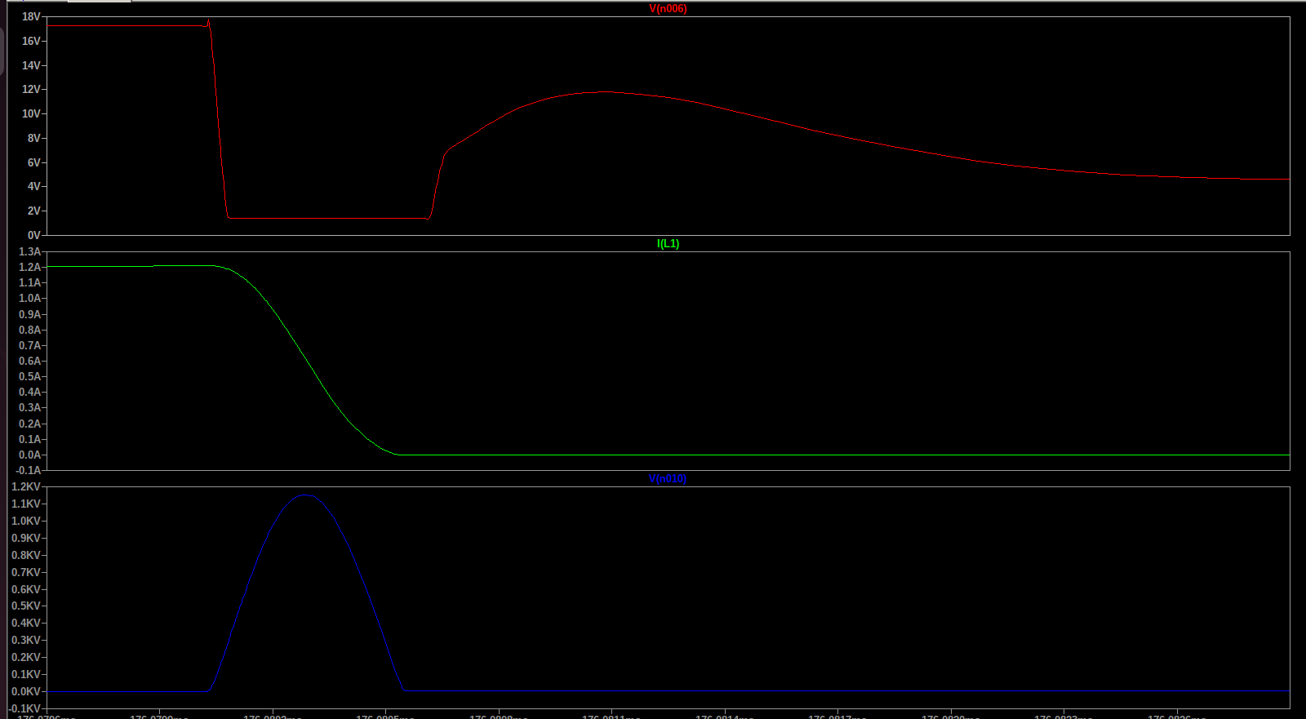The width and height of the screenshot is (1306, 719).
Task: Click the 16V axis tick label
Action: pos(31,41)
